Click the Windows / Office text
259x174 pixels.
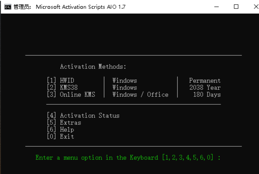pos(140,95)
